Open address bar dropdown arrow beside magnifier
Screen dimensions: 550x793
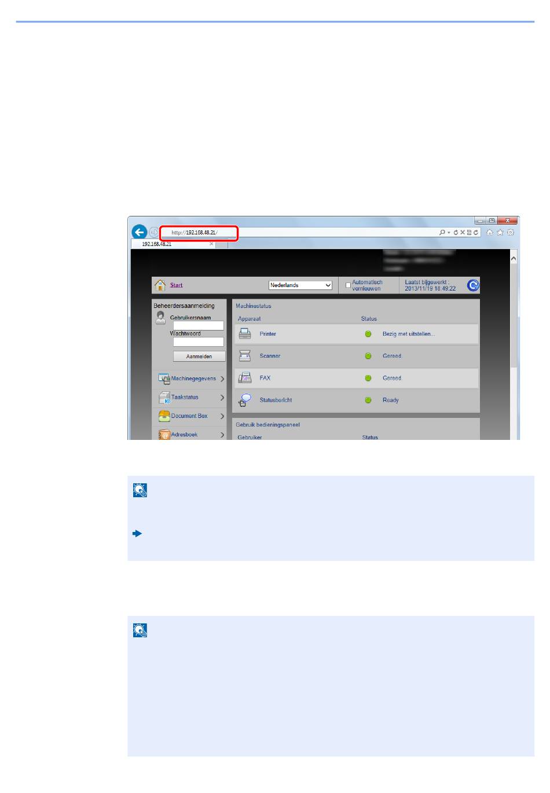click(x=449, y=232)
